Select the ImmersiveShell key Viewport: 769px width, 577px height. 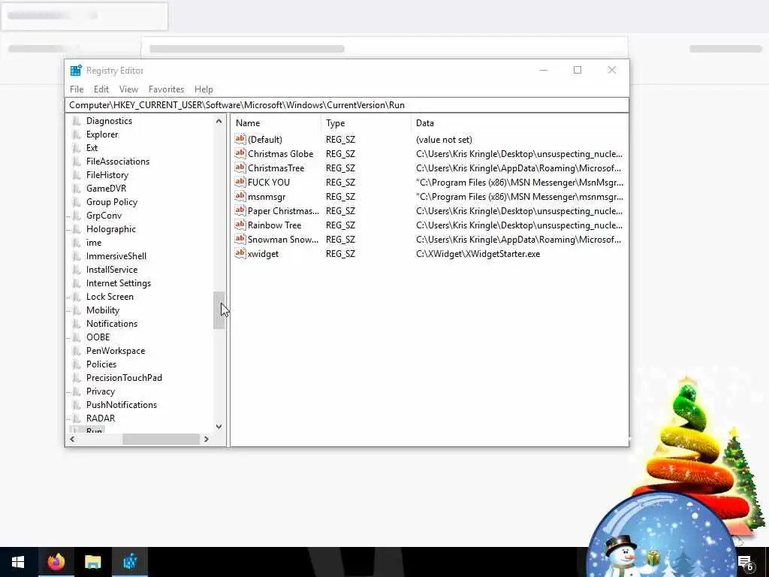116,256
